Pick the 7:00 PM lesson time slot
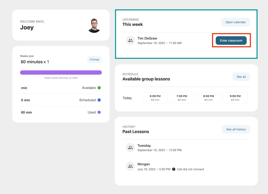This screenshot has width=268, height=194. pyautogui.click(x=182, y=98)
